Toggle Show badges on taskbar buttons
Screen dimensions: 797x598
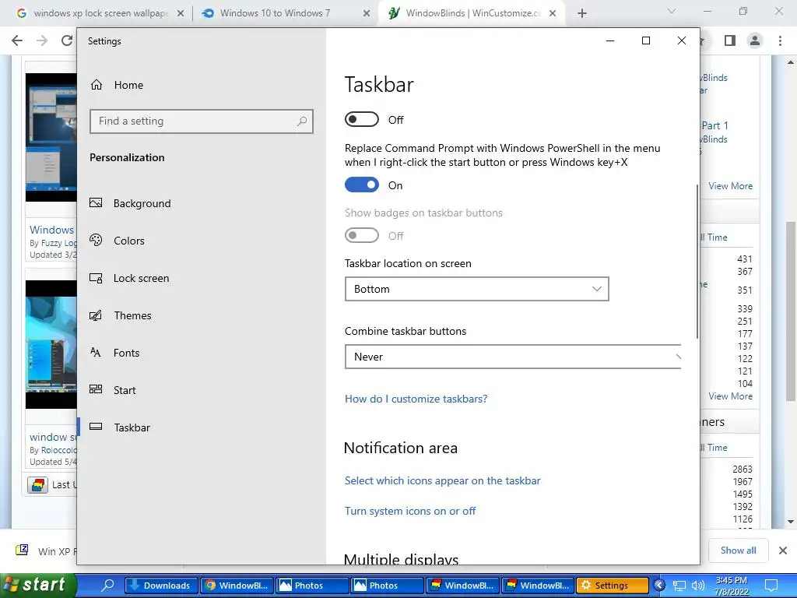coord(362,235)
